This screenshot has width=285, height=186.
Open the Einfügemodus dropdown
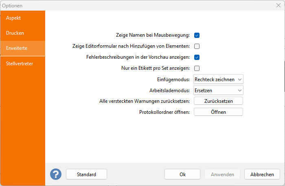pos(218,79)
